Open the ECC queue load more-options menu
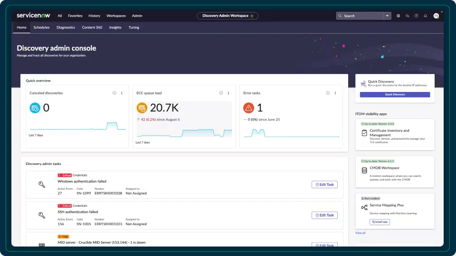The image size is (456, 256). click(x=228, y=93)
